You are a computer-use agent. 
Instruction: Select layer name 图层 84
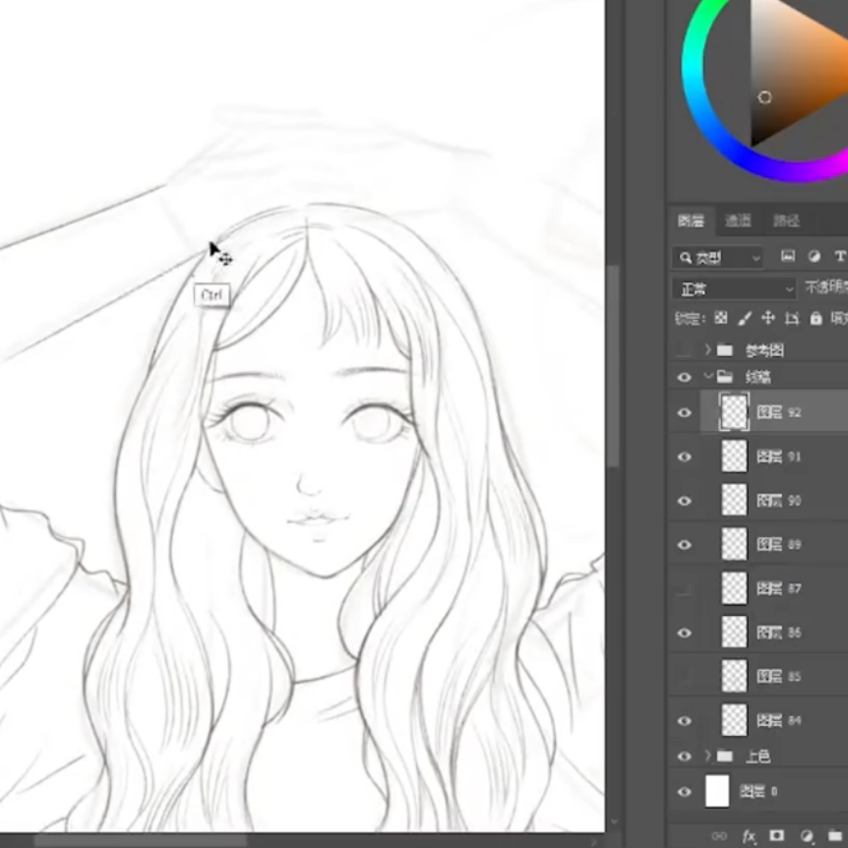[779, 720]
